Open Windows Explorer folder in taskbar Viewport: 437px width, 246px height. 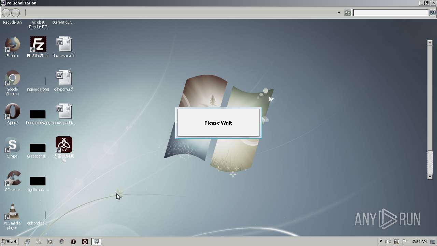(39, 242)
